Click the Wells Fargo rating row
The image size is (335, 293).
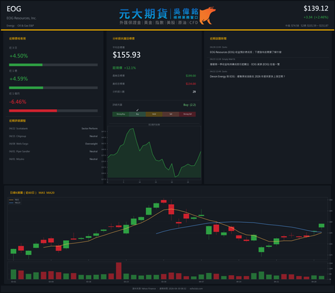coord(54,144)
